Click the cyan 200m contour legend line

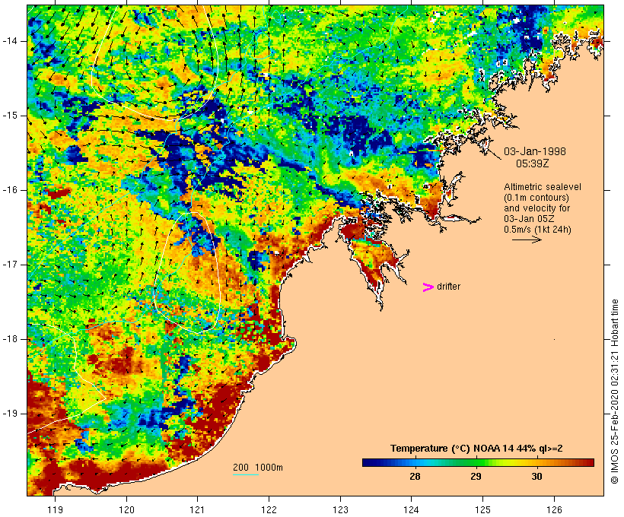pos(245,474)
